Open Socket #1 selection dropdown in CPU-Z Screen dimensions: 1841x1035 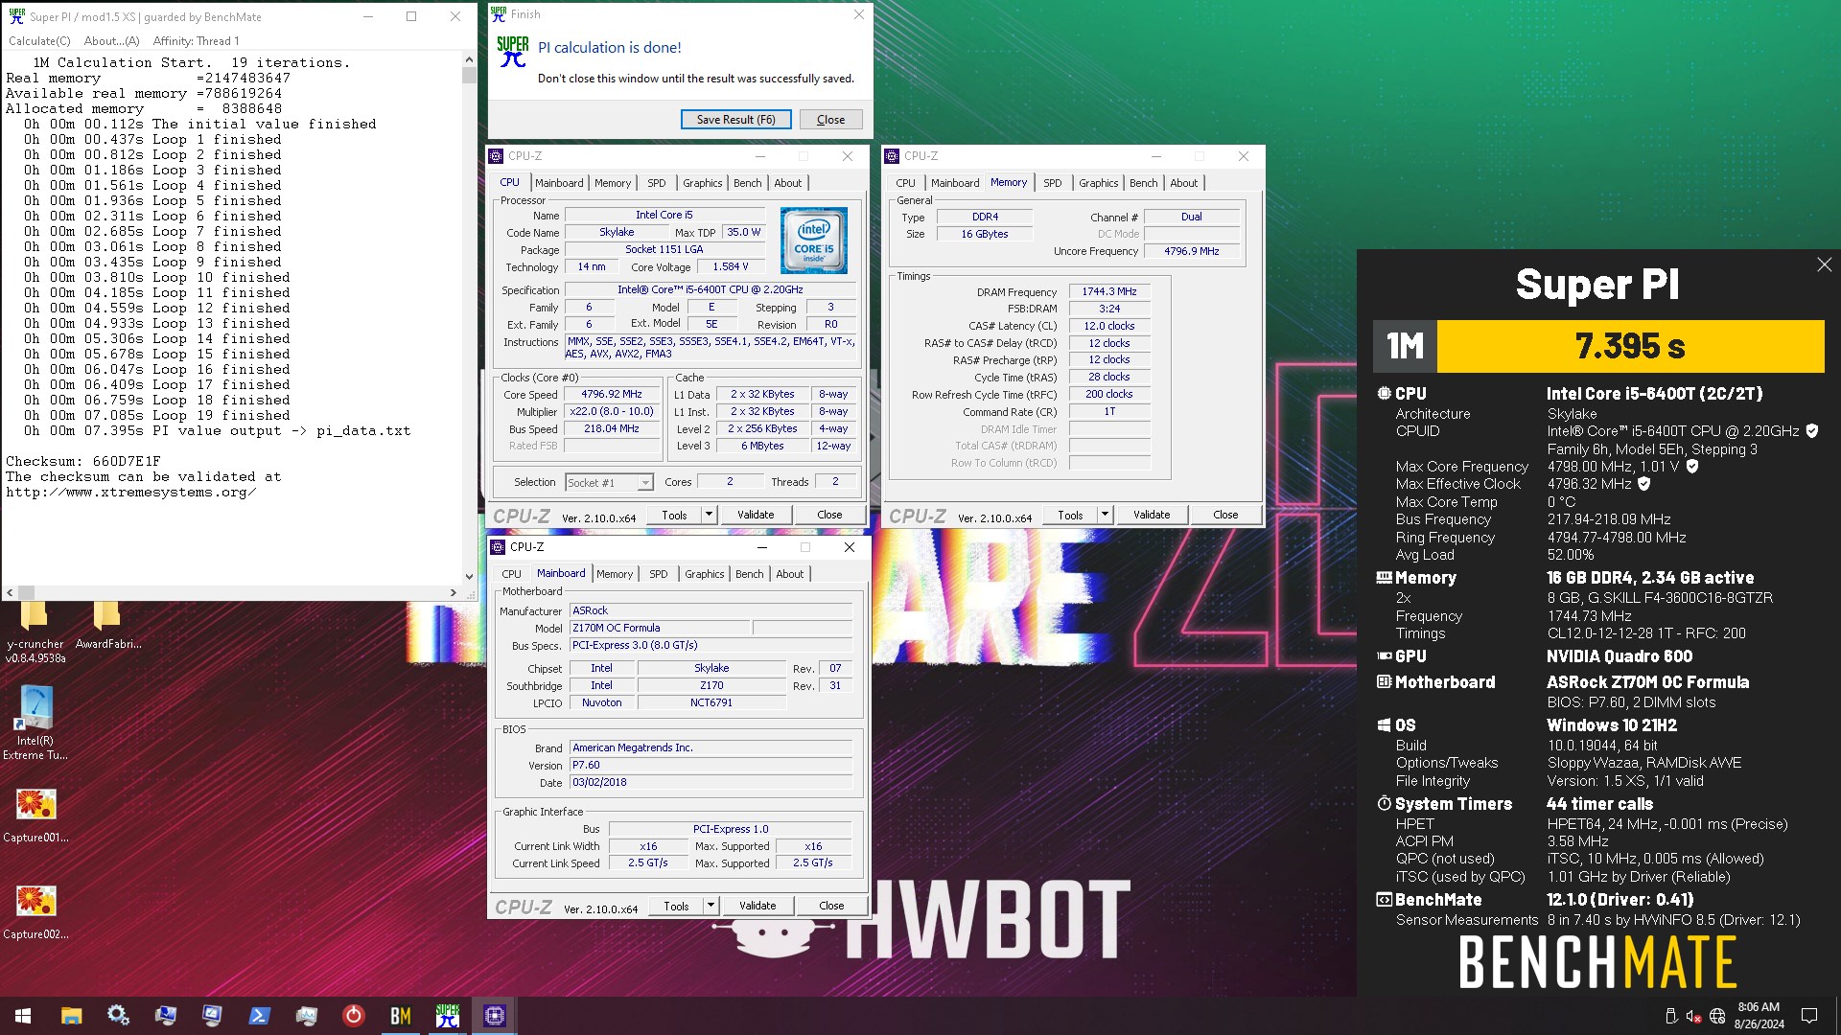[x=609, y=482]
